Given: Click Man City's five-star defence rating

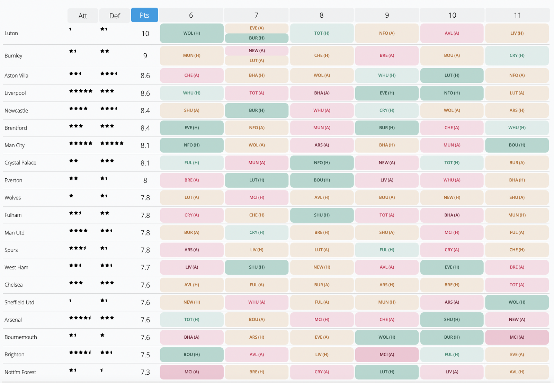Looking at the screenshot, I should [x=112, y=143].
